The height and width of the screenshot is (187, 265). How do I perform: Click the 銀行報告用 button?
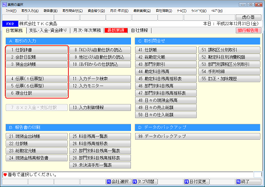[x=249, y=30]
